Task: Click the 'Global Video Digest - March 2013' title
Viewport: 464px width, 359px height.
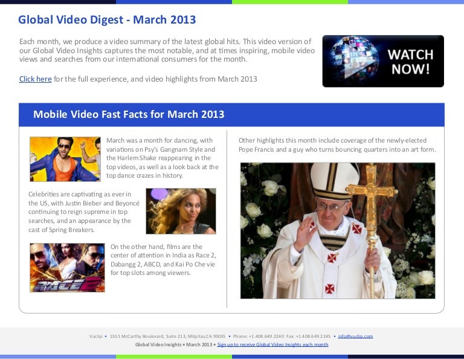Action: [x=107, y=20]
